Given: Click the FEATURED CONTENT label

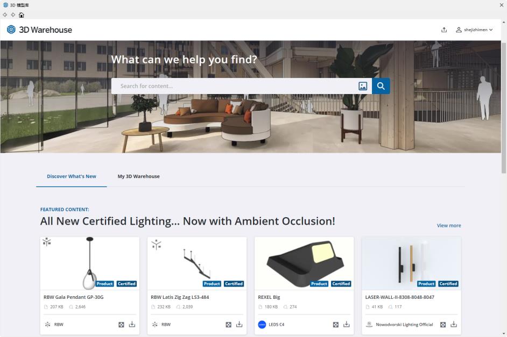Looking at the screenshot, I should click(x=65, y=210).
